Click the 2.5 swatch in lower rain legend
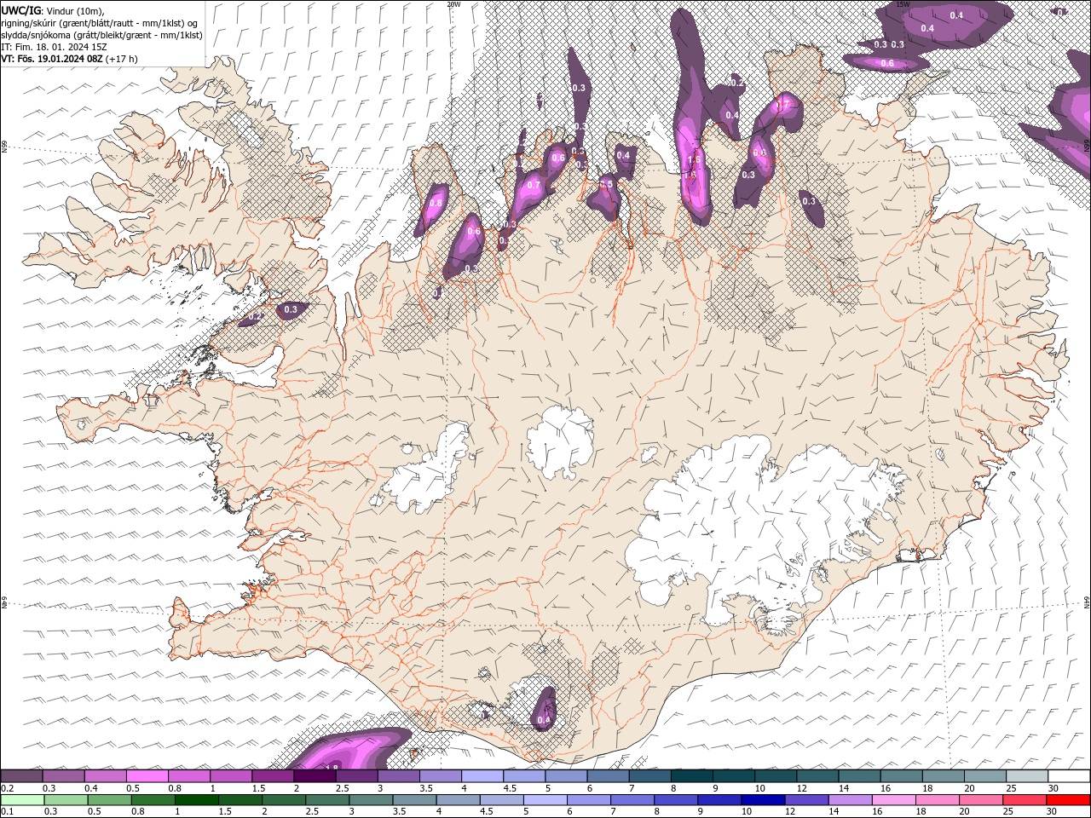This screenshot has width=1091, height=818. coord(326,800)
